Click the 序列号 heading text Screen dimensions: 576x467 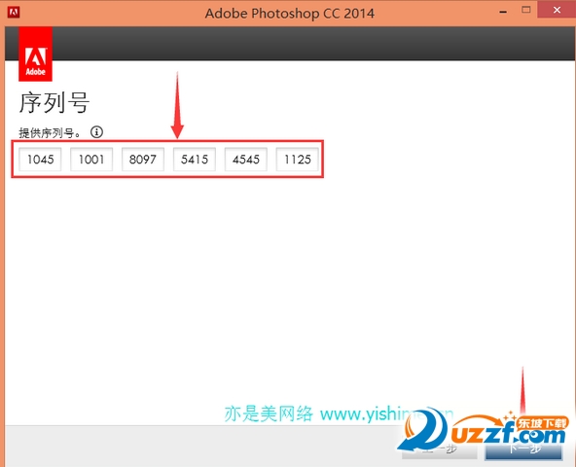point(54,102)
